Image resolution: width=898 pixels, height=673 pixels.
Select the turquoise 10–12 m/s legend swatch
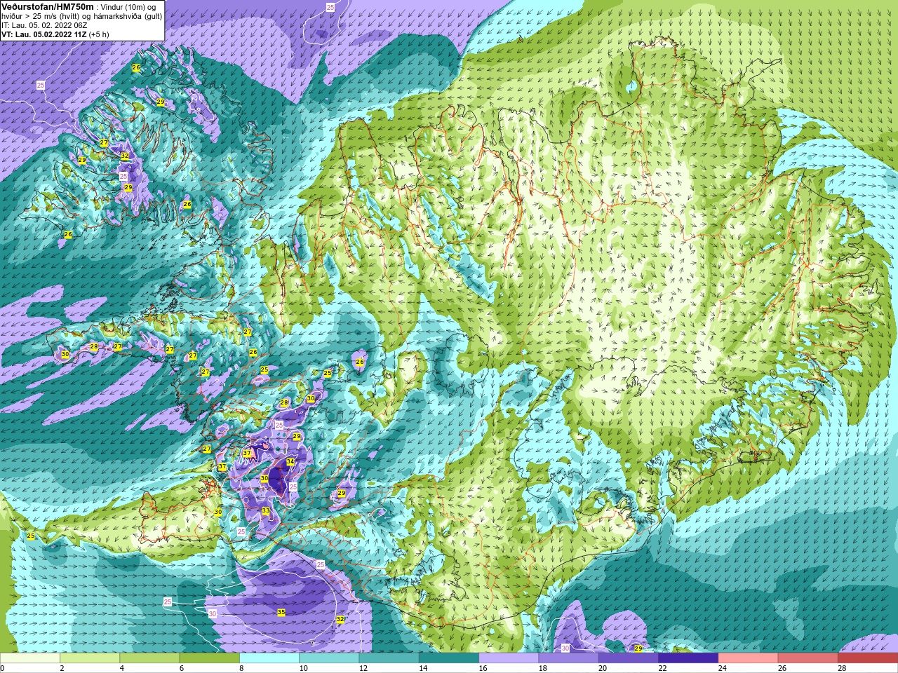click(x=329, y=658)
